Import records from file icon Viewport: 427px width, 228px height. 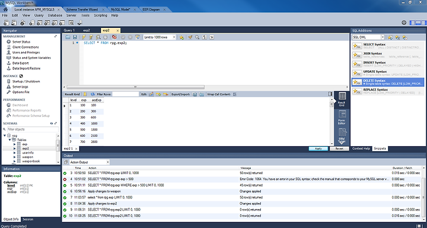pyautogui.click(x=202, y=94)
